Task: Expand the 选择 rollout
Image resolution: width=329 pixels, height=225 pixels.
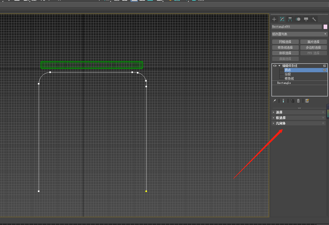Action: tap(299, 112)
